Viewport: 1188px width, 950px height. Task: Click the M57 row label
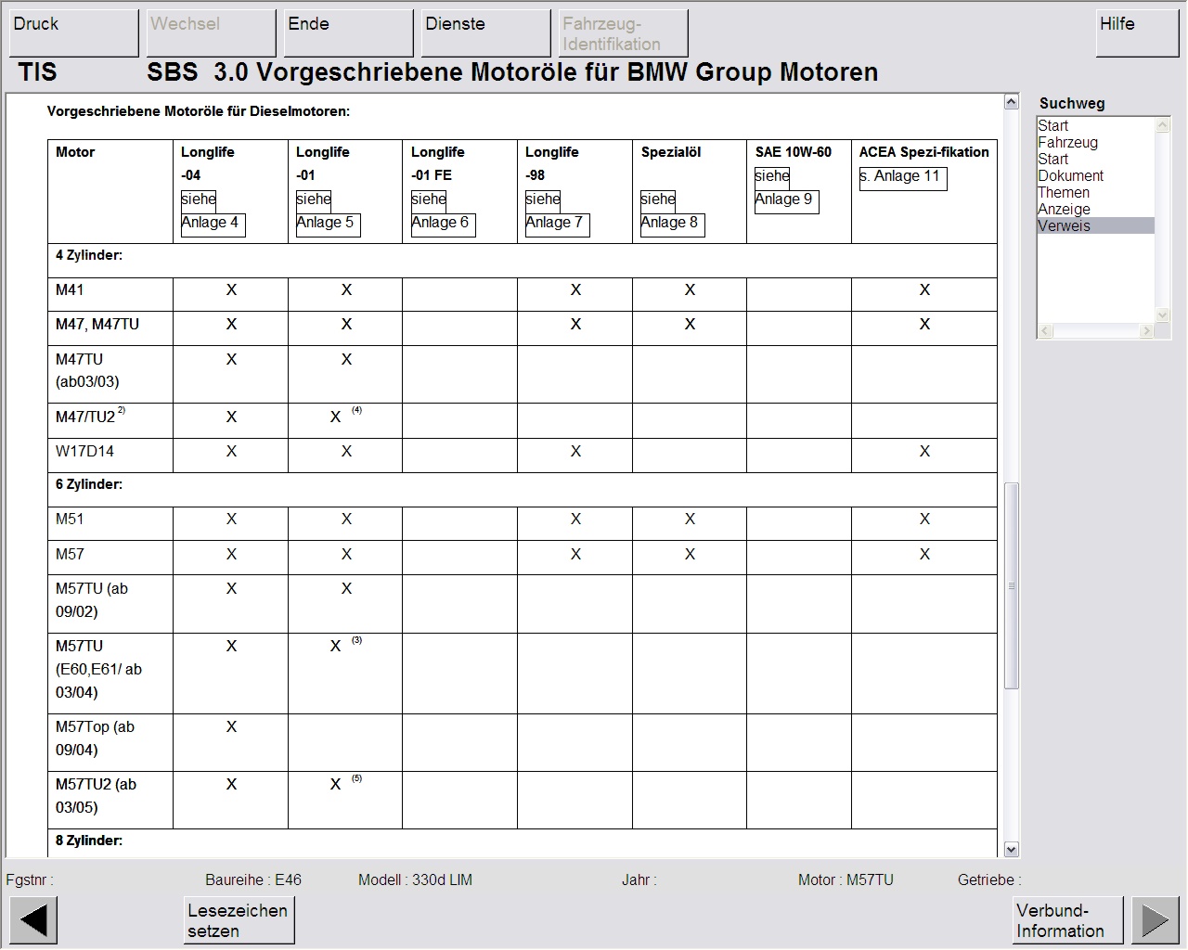70,555
